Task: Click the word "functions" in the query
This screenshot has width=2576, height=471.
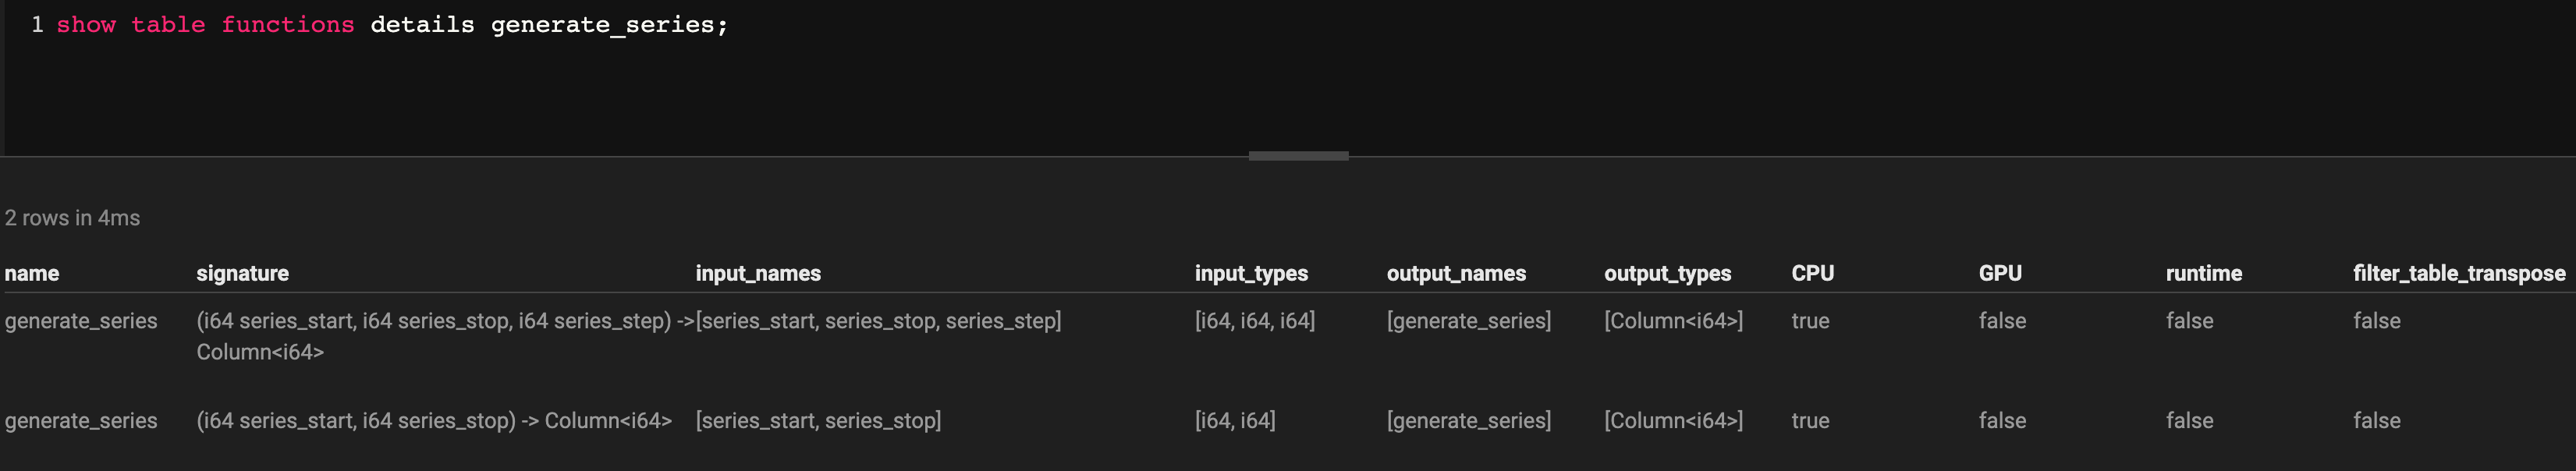Action: pos(287,25)
